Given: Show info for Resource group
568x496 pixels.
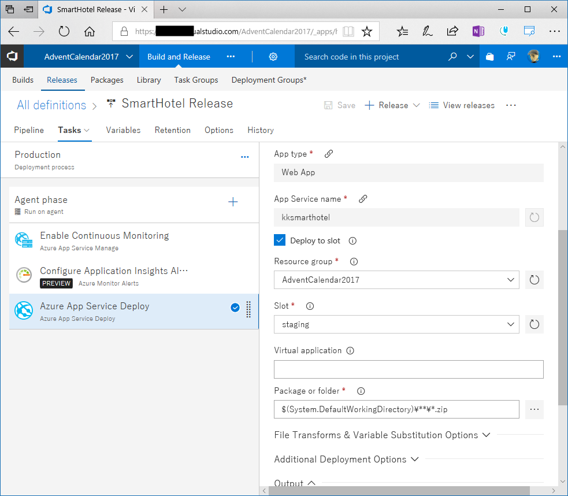Looking at the screenshot, I should click(354, 262).
